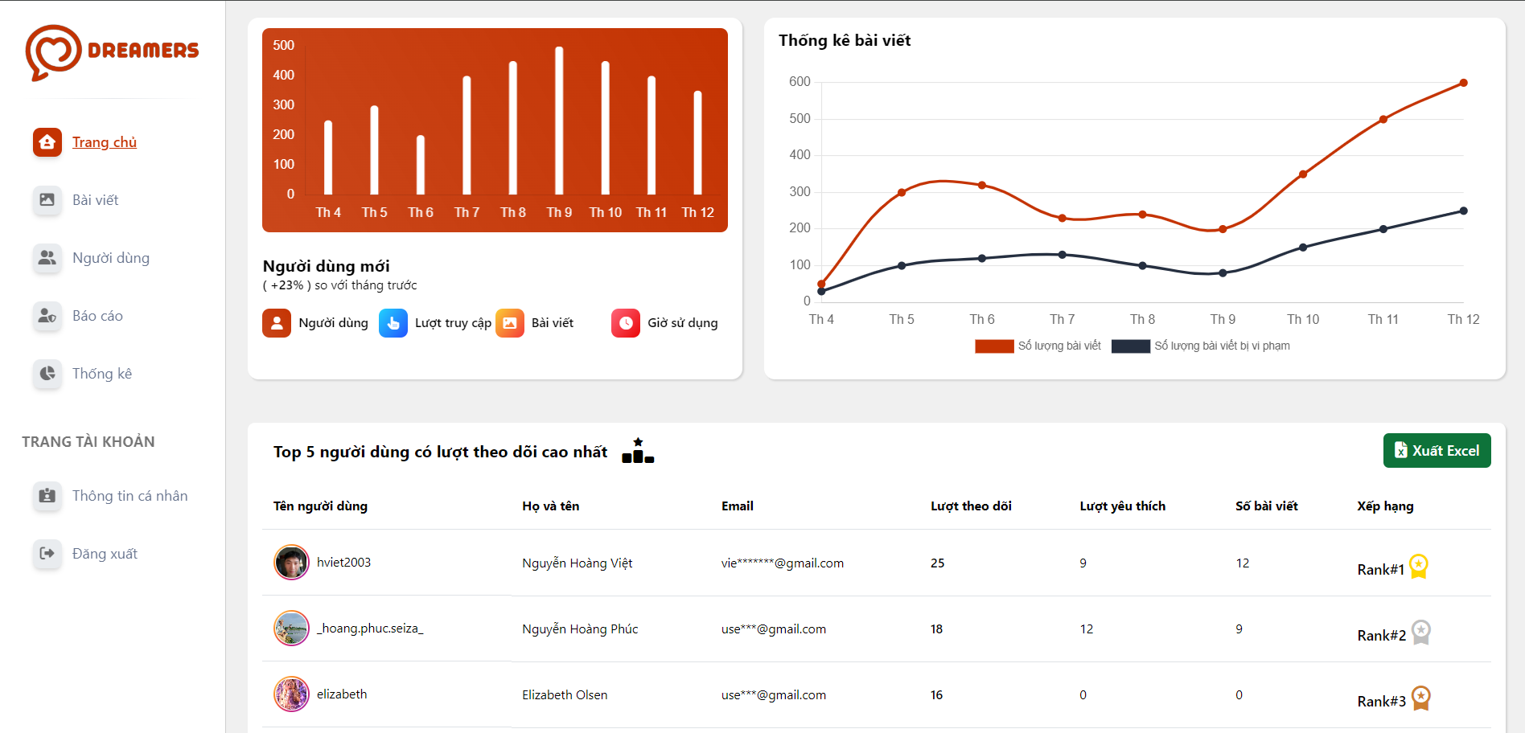Go to Trang chủ page
Image resolution: width=1525 pixels, height=733 pixels.
click(105, 142)
